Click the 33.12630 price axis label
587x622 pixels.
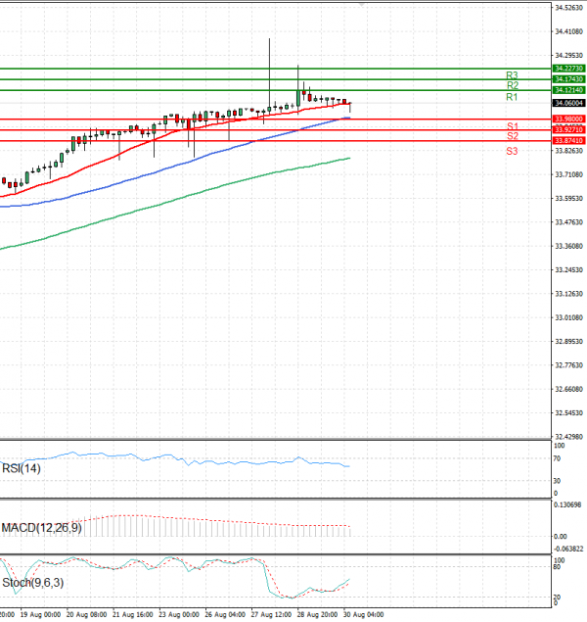[569, 294]
